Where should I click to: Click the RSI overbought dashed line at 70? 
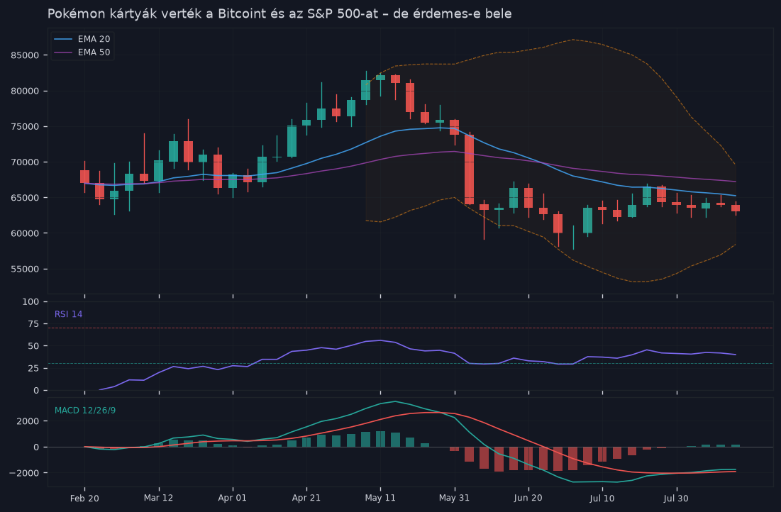(410, 328)
